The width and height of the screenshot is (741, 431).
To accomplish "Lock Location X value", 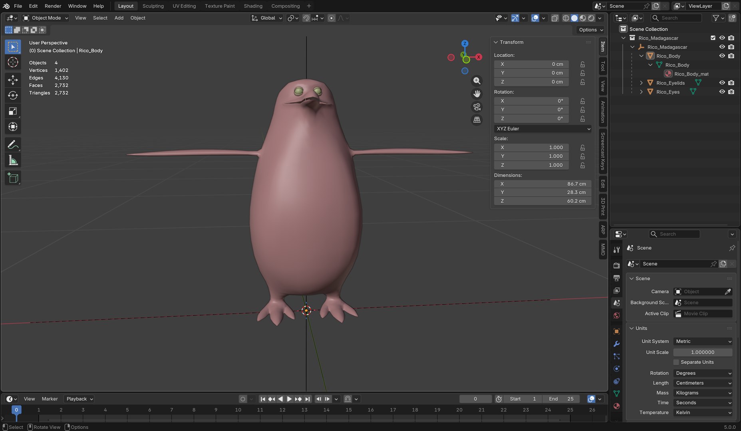I will tap(582, 64).
